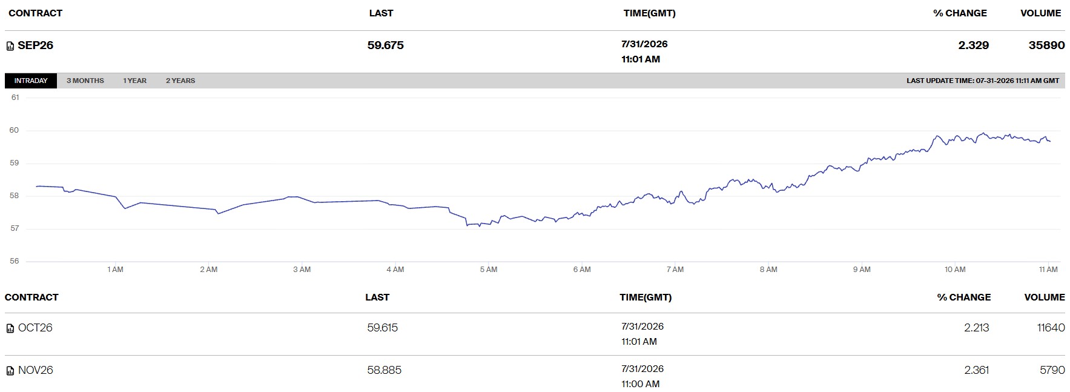The height and width of the screenshot is (392, 1070).
Task: Open the NOV26 contract link
Action: coord(36,370)
